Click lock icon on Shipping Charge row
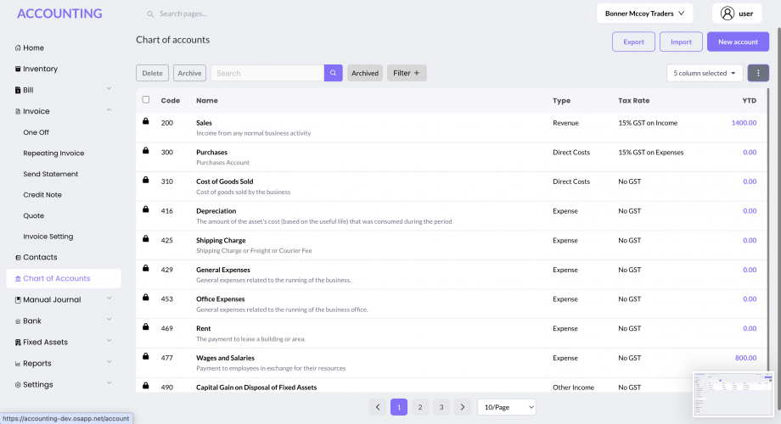Screen dimensions: 781x424 pos(145,238)
